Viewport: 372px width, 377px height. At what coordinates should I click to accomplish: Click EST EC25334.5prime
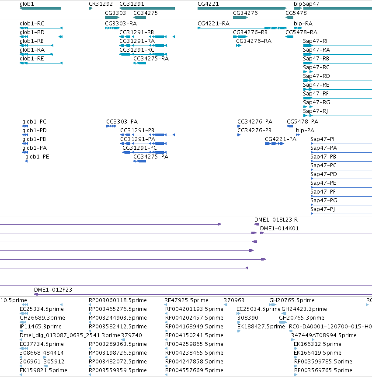coord(42,309)
